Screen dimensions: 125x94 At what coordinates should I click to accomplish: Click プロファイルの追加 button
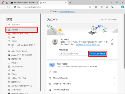tap(109, 19)
